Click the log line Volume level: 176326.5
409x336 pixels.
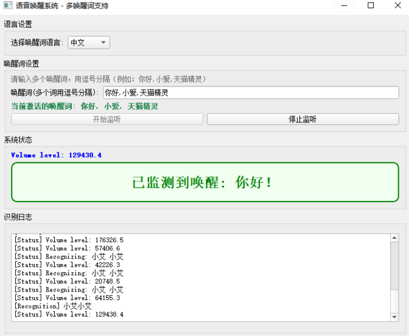click(69, 240)
